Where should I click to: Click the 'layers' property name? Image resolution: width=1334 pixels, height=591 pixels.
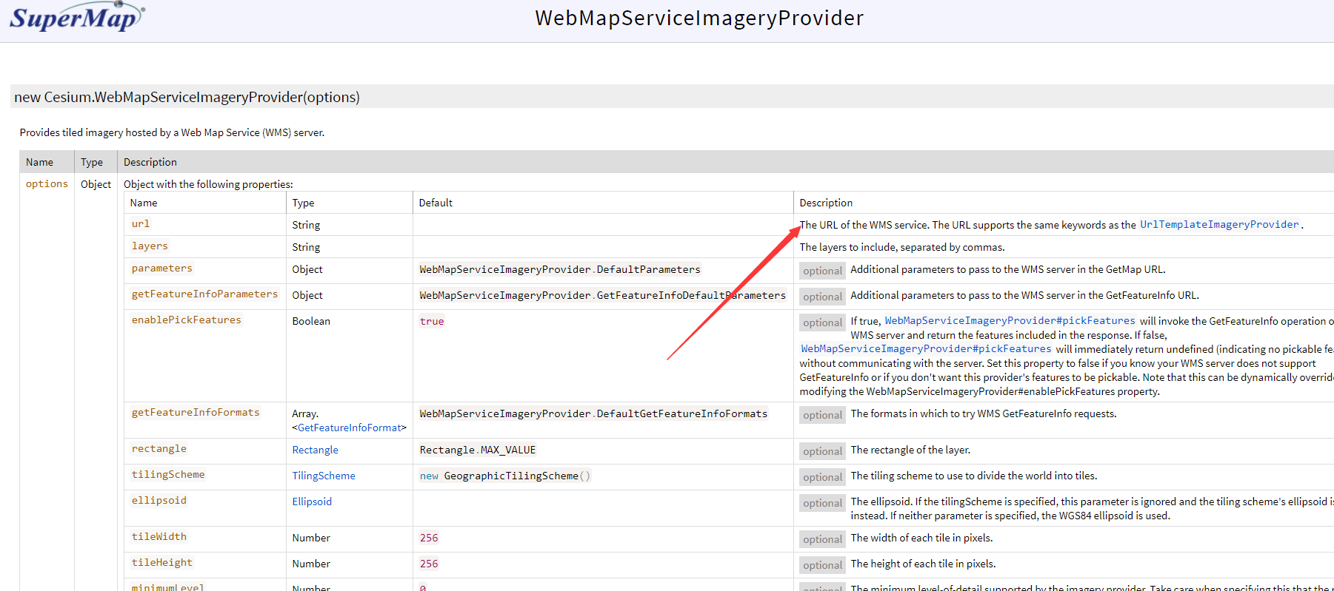click(x=150, y=246)
